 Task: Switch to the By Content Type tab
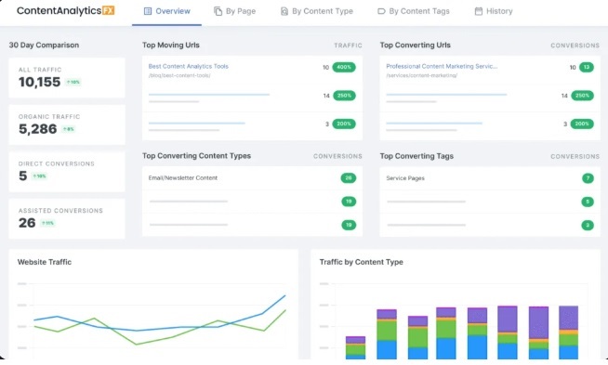click(x=317, y=11)
